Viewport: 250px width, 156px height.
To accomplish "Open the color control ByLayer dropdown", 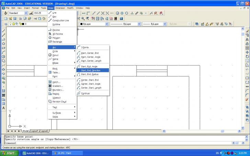I will click(107, 24).
